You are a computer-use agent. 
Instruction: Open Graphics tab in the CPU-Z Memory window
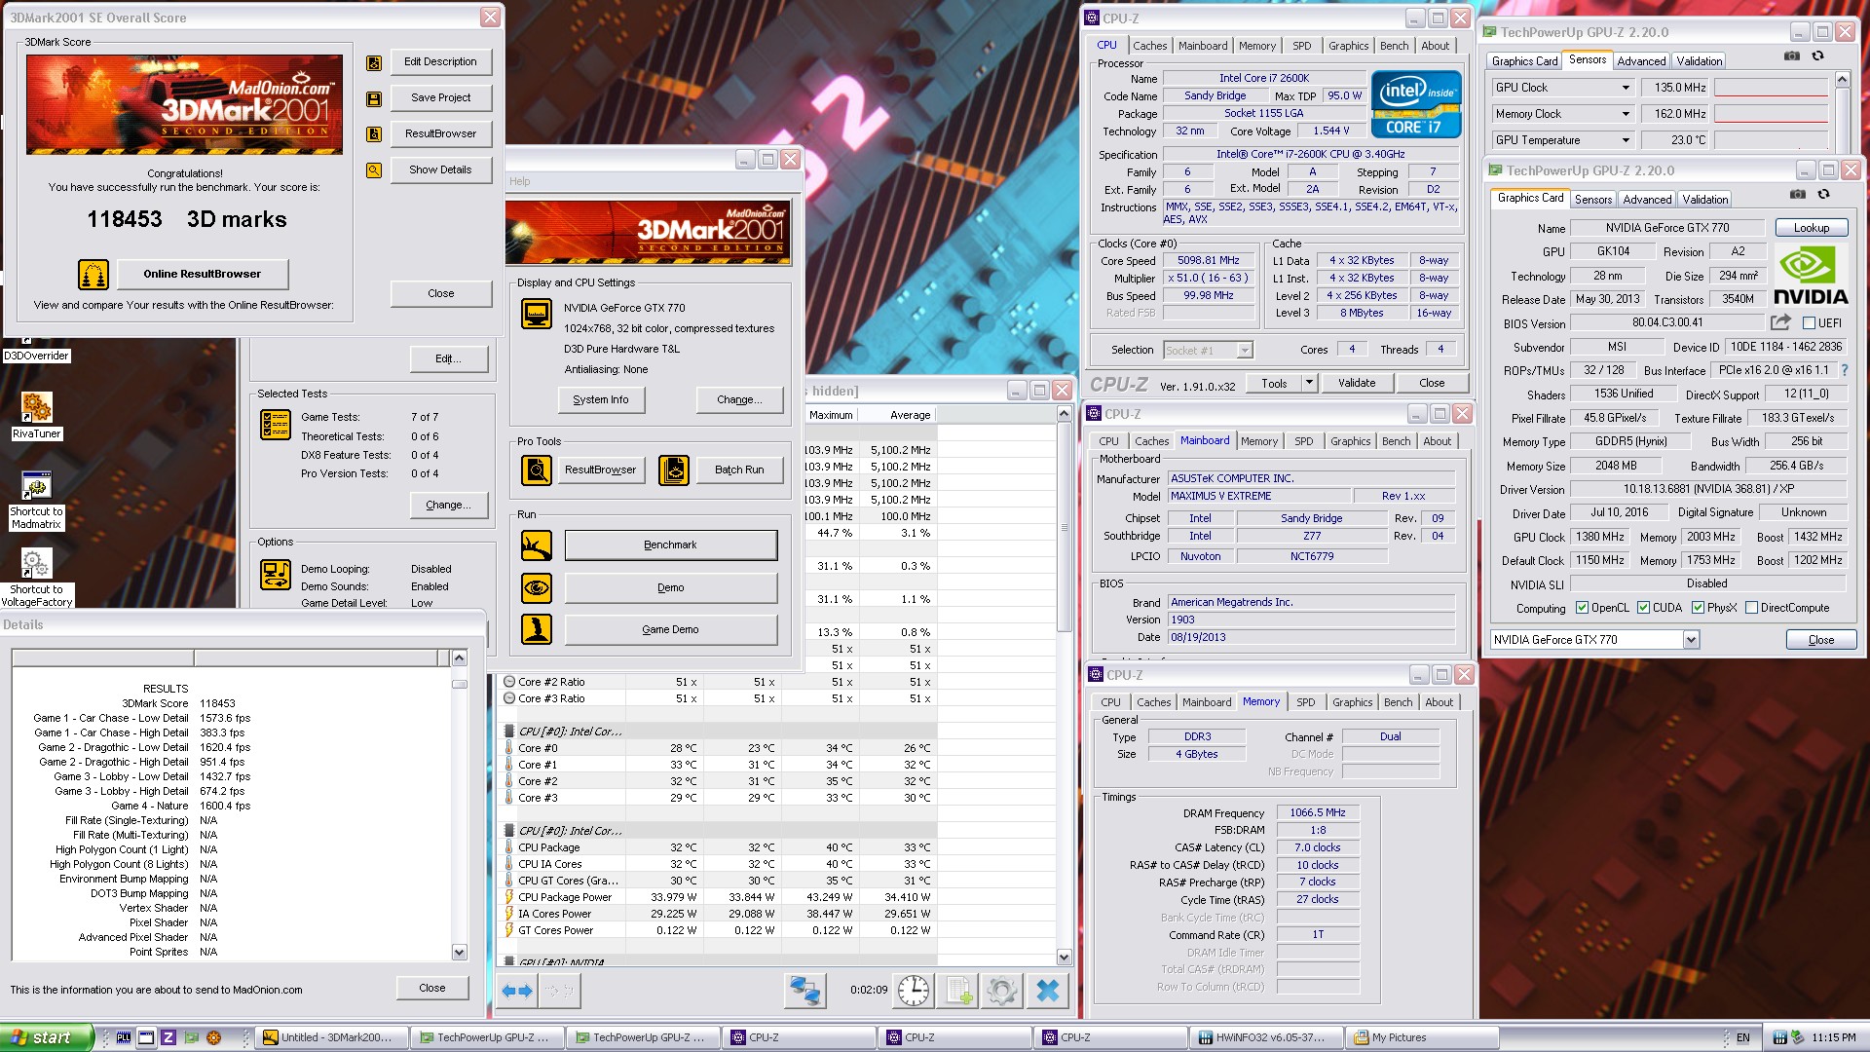point(1352,702)
